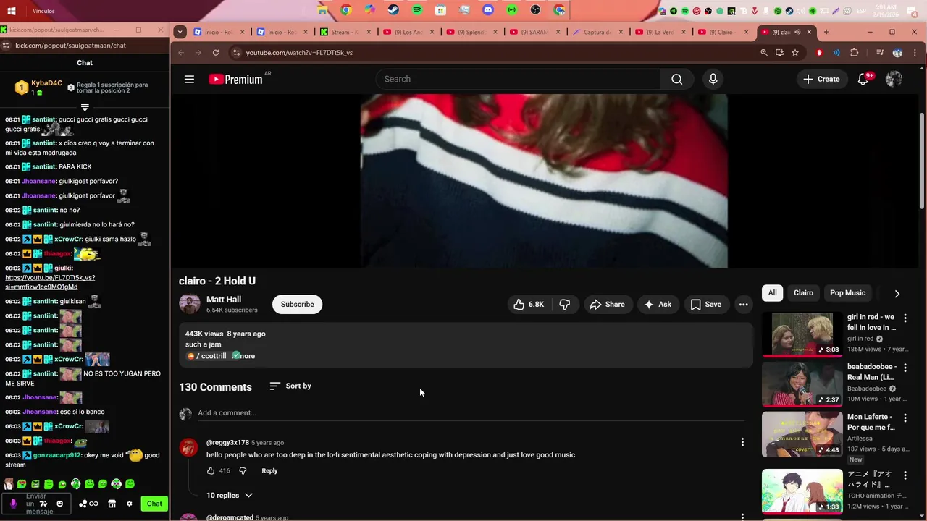Show next filter chips with arrow
The image size is (927, 521).
[x=897, y=293]
